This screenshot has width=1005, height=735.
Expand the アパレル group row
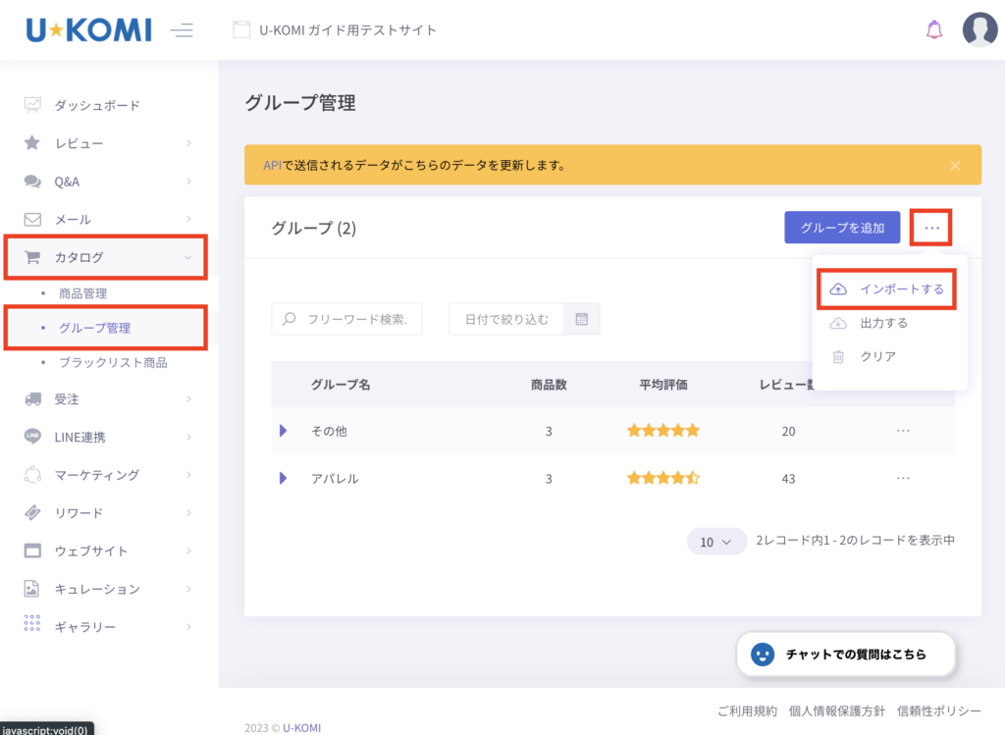(284, 478)
